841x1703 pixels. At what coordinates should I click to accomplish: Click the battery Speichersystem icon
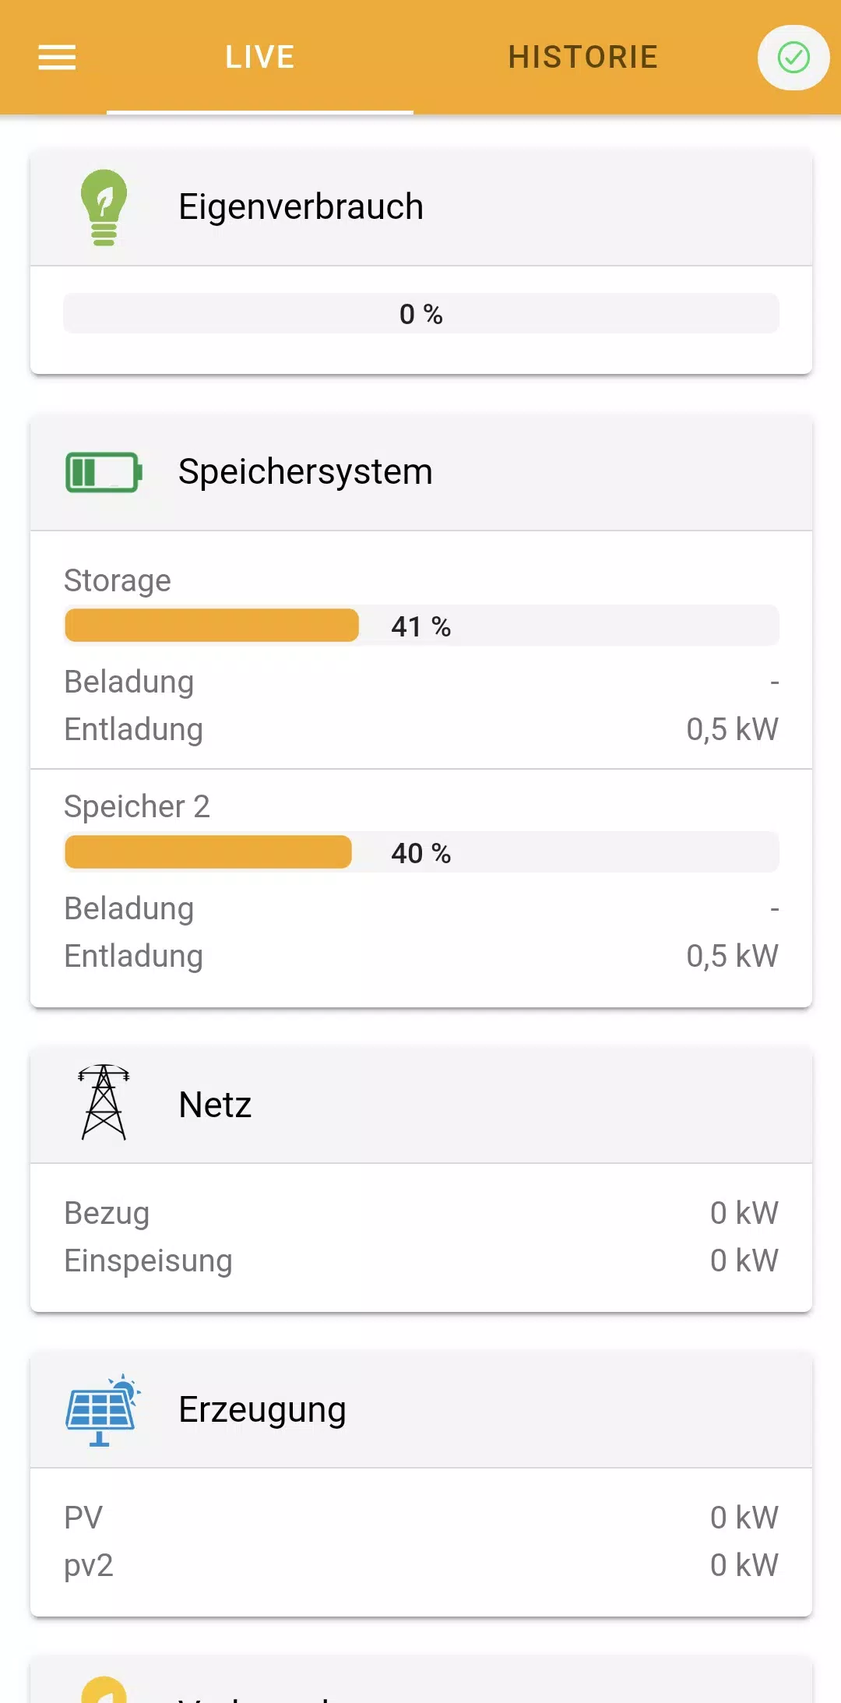[x=104, y=472]
